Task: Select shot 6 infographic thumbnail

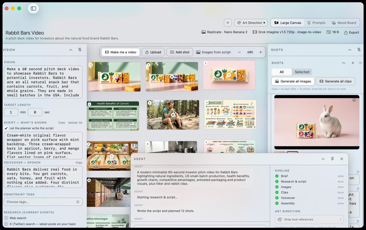Action: [x=230, y=114]
